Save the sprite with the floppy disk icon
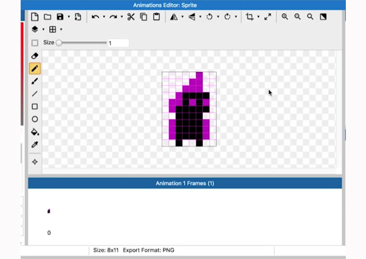This screenshot has height=259, width=366. pyautogui.click(x=60, y=17)
